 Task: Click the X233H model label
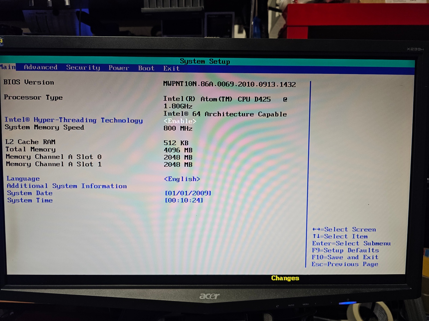[x=415, y=49]
